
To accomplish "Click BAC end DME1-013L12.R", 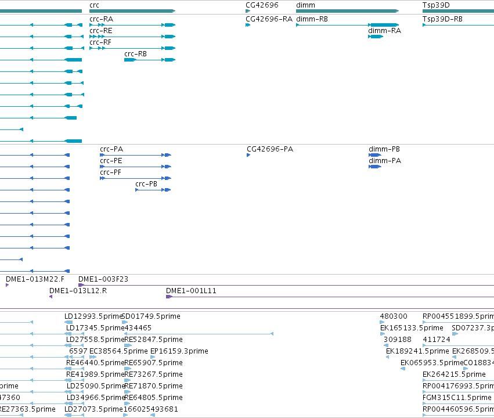I will (78, 291).
